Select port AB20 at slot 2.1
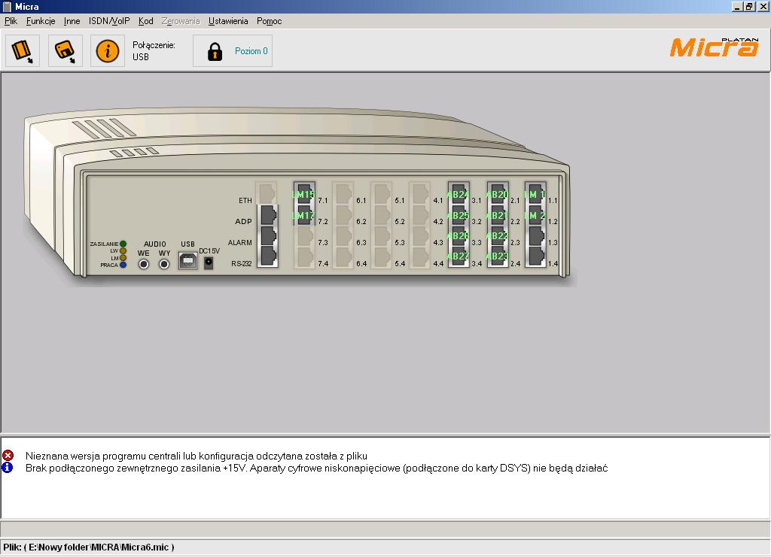 (497, 193)
